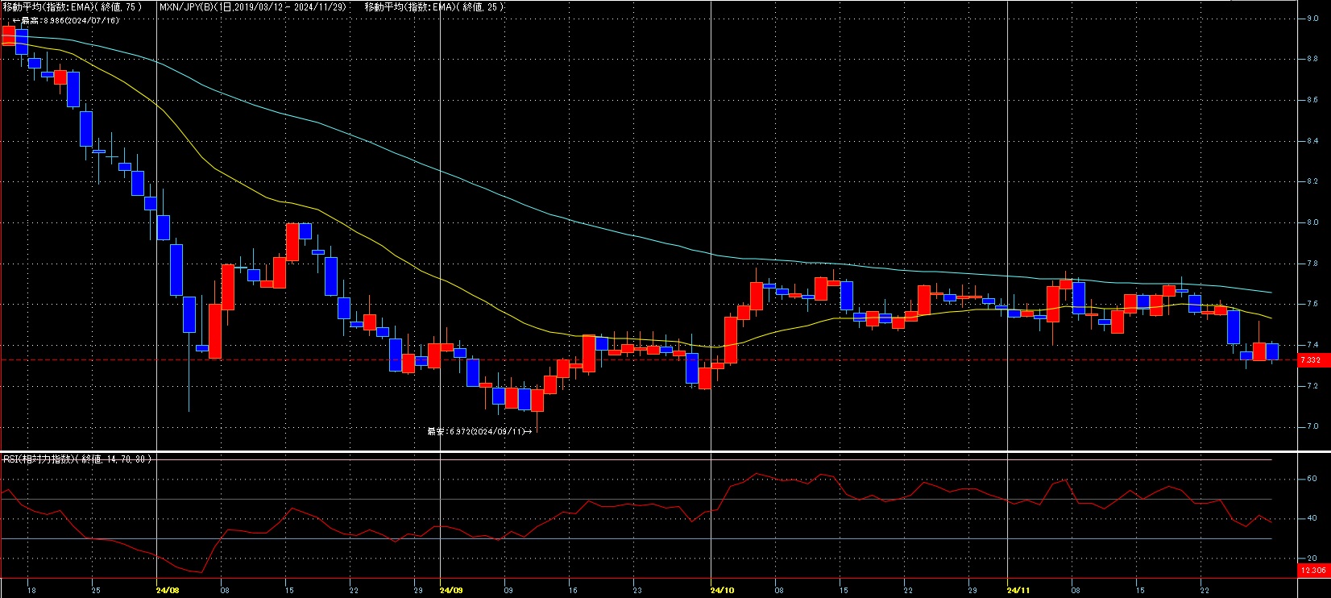Click the 16 date label on time axis

(572, 590)
